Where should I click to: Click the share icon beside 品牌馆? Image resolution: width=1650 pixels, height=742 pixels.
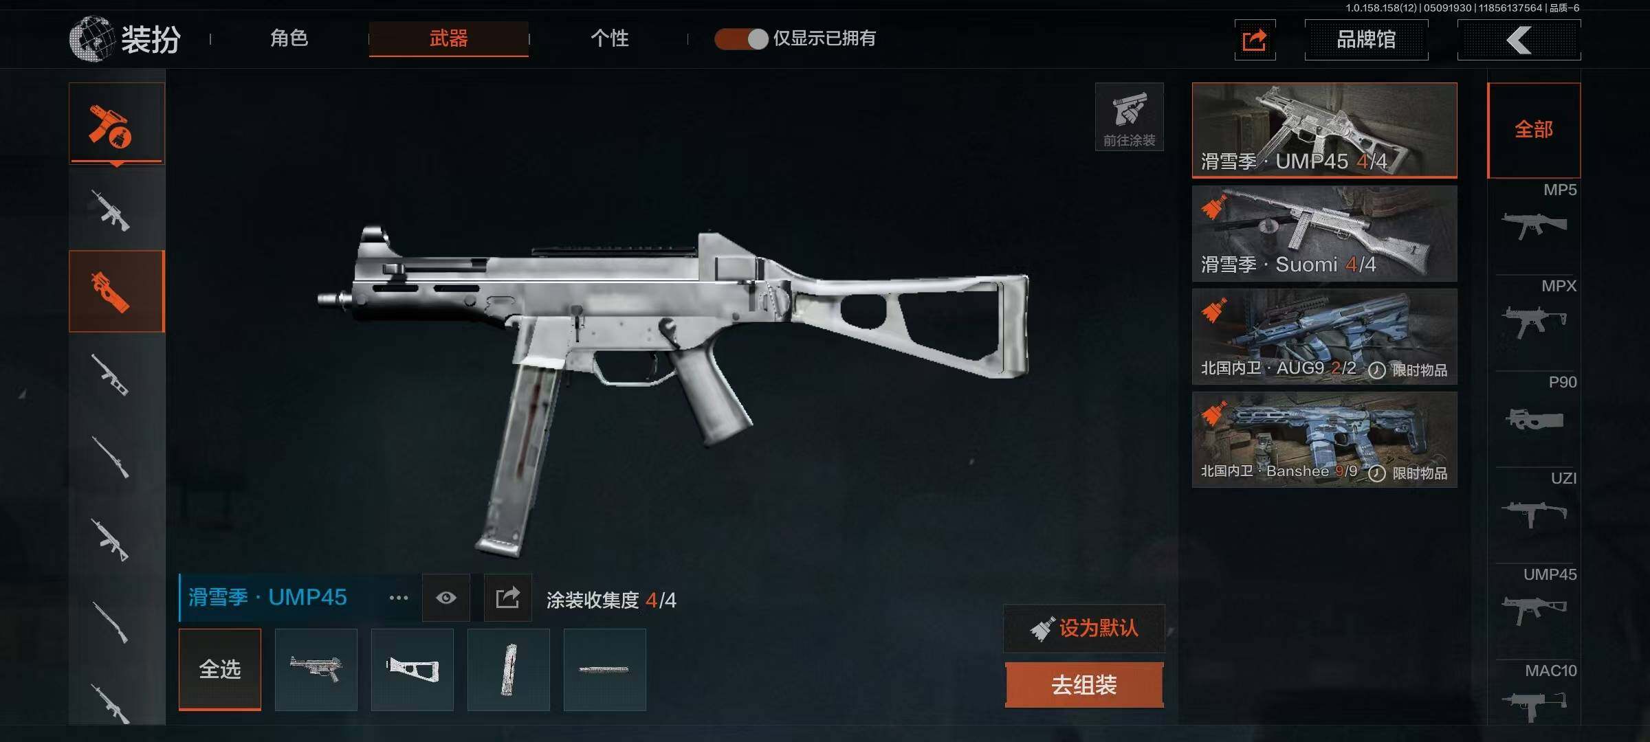point(1255,40)
